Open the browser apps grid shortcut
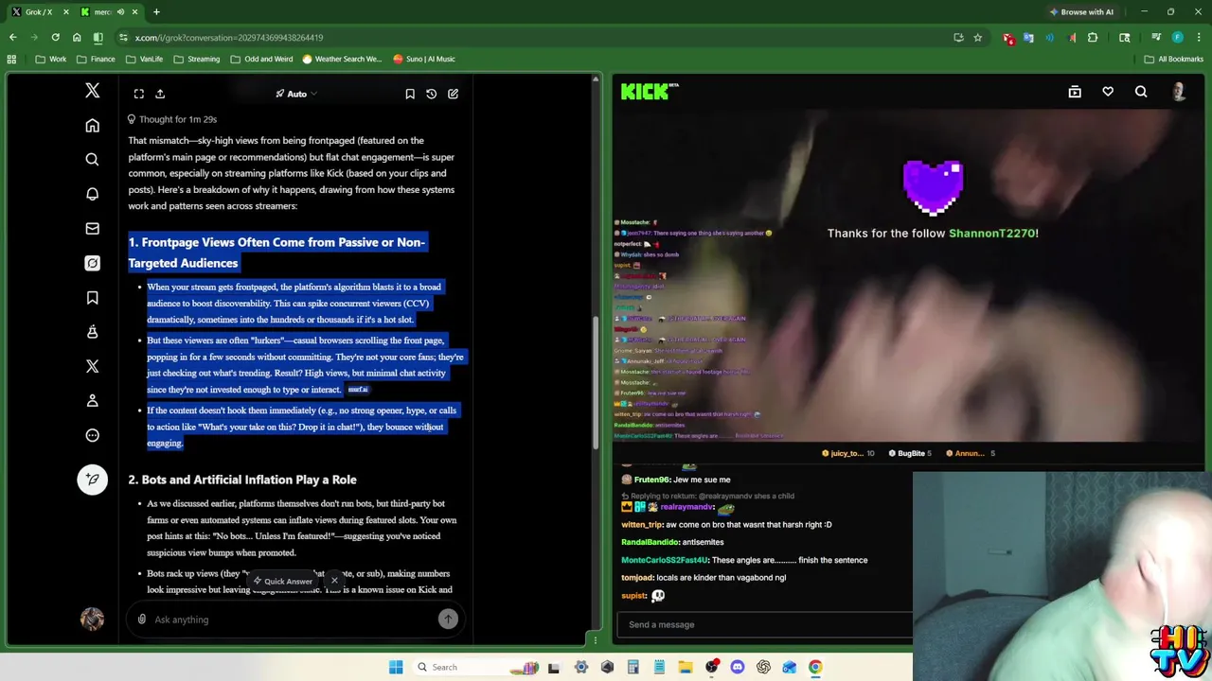The image size is (1212, 681). [11, 59]
